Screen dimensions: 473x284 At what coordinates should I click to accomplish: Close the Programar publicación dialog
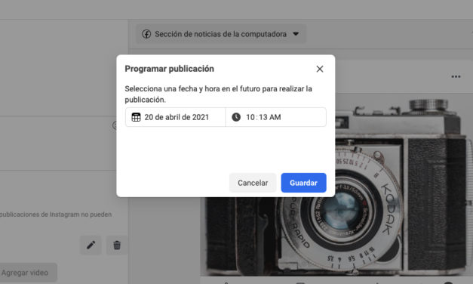pos(320,69)
